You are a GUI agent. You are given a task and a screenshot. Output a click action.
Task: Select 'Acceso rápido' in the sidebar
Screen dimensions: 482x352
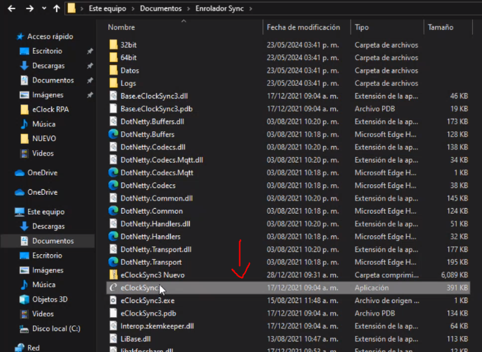click(50, 36)
